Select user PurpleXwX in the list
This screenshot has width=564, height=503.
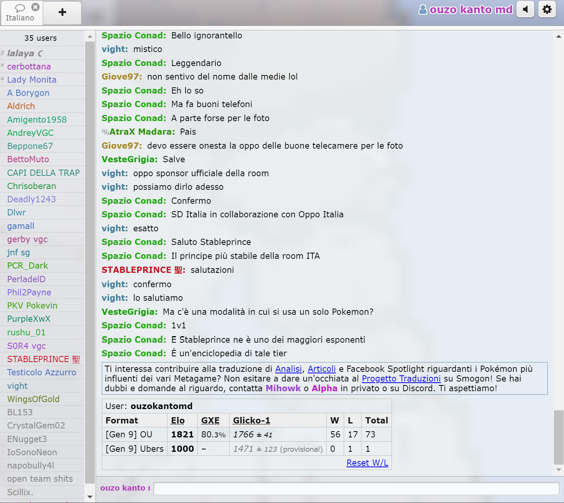42,319
